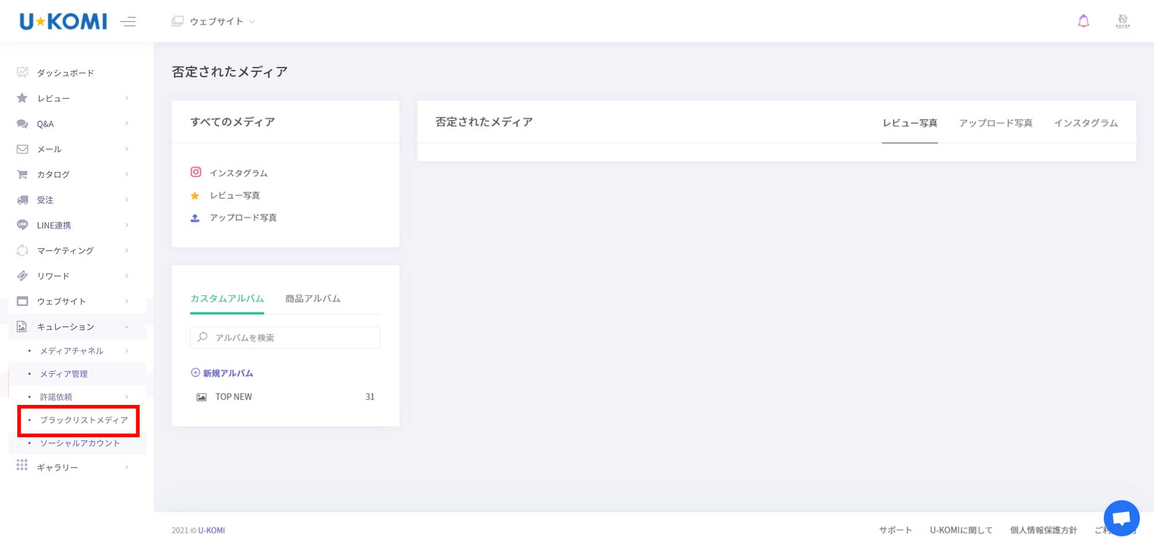Open the chat support bubble
Image resolution: width=1154 pixels, height=548 pixels.
click(x=1121, y=517)
